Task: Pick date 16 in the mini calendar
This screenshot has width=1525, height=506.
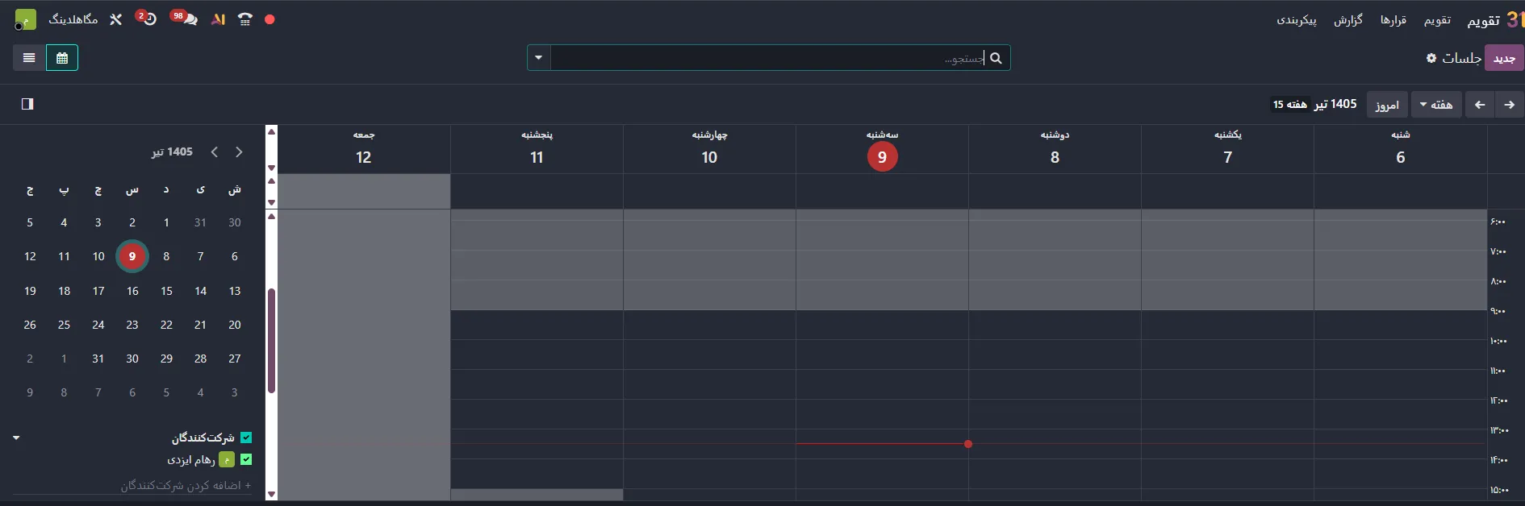Action: [132, 291]
